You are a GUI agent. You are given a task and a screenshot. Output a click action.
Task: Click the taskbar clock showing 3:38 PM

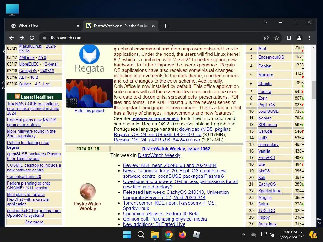[x=288, y=234]
